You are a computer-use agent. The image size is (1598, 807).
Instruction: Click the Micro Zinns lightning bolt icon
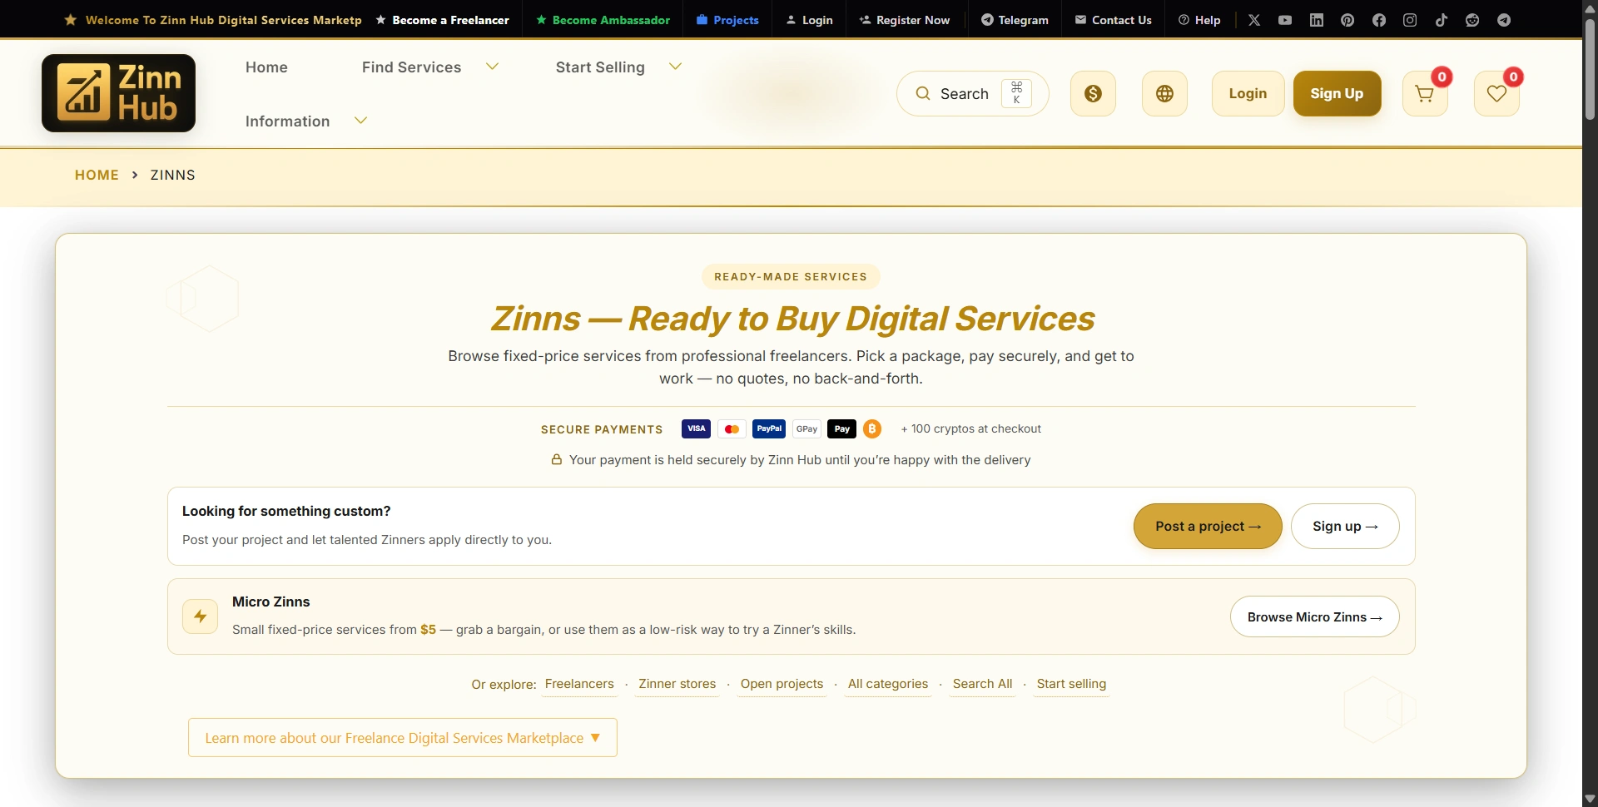point(201,616)
